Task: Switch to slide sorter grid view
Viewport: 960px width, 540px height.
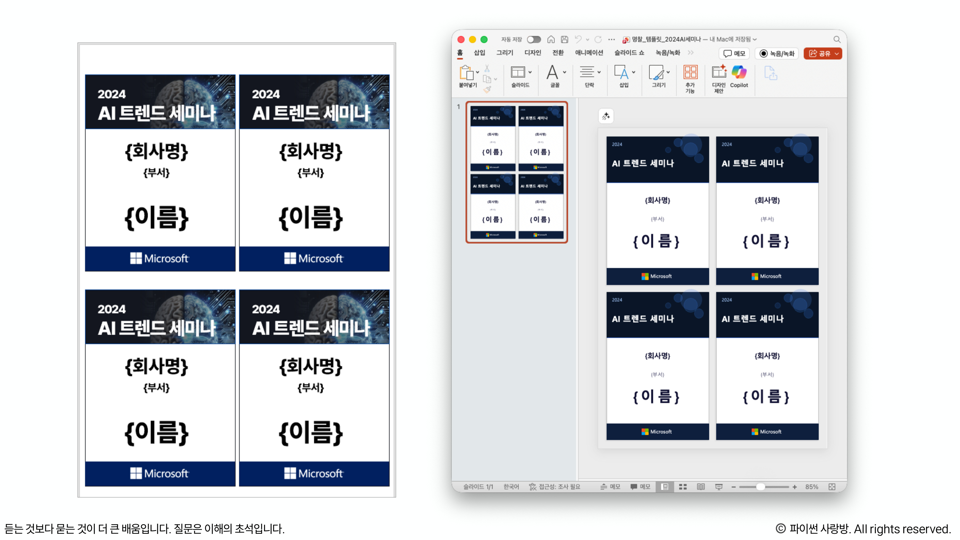Action: tap(683, 487)
